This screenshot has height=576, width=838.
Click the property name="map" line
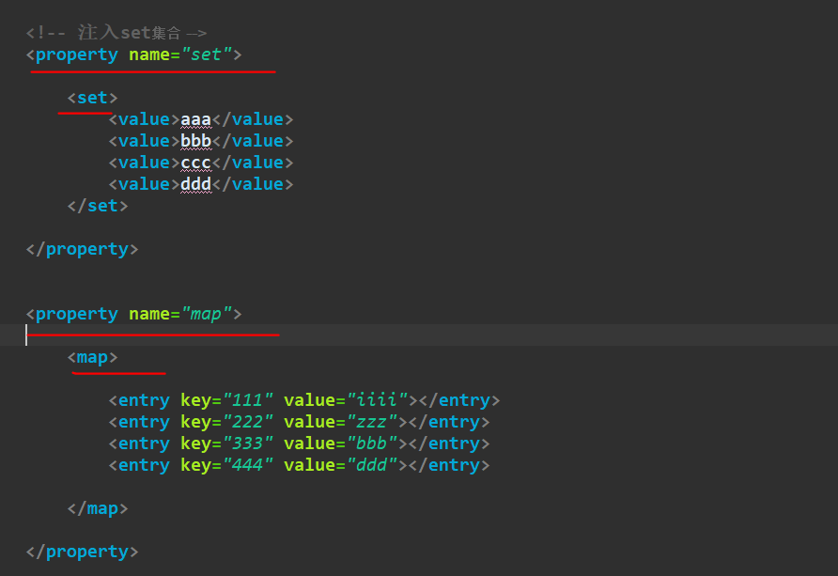tap(133, 314)
